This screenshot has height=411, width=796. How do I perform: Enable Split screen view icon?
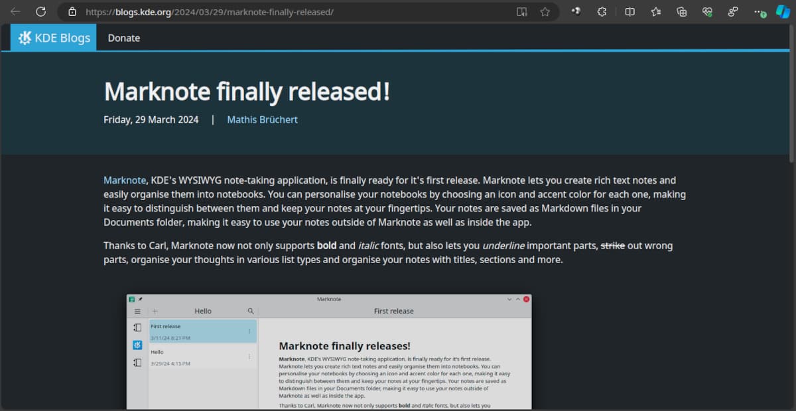click(x=630, y=11)
